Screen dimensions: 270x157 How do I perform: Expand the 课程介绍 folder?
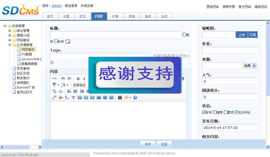click(10, 35)
